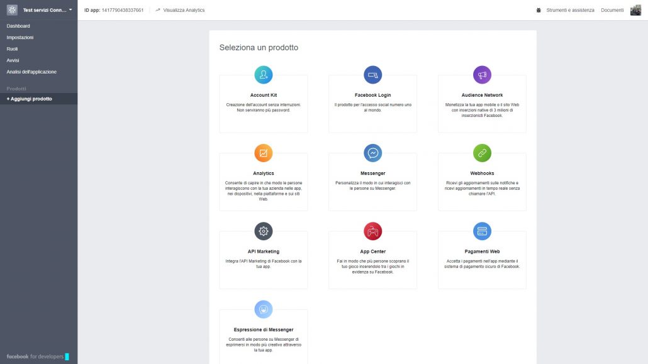Select the Webhooks card title
The height and width of the screenshot is (364, 648).
coord(482,173)
